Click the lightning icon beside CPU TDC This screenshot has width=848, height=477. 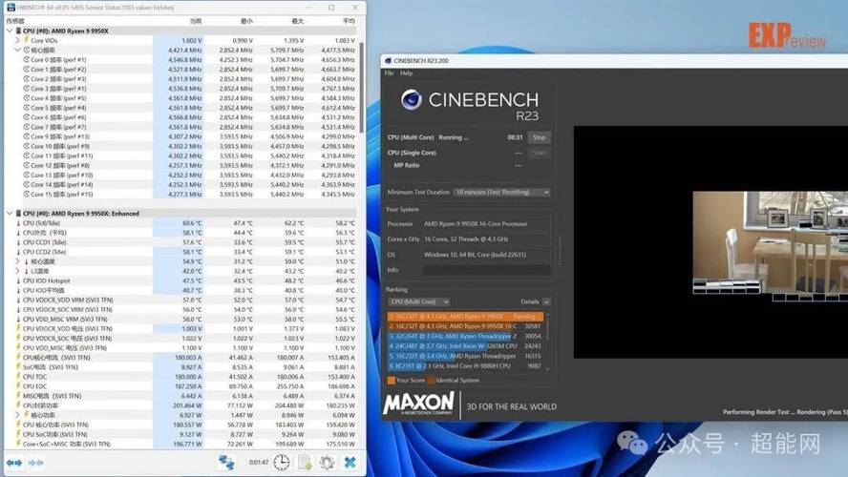[18, 377]
